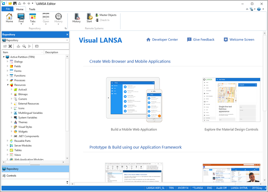Open the File menu tab
This screenshot has width=268, height=192.
8,9
